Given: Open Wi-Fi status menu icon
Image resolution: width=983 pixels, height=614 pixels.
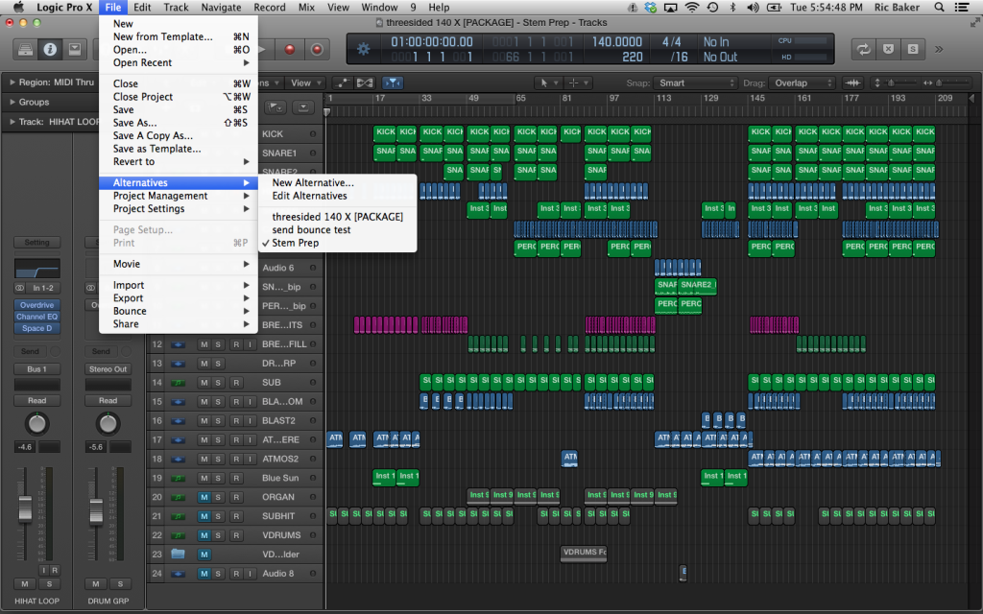Looking at the screenshot, I should point(692,8).
